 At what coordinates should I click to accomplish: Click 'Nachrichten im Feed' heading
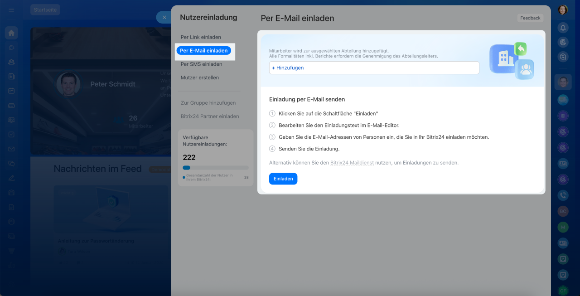pos(98,169)
